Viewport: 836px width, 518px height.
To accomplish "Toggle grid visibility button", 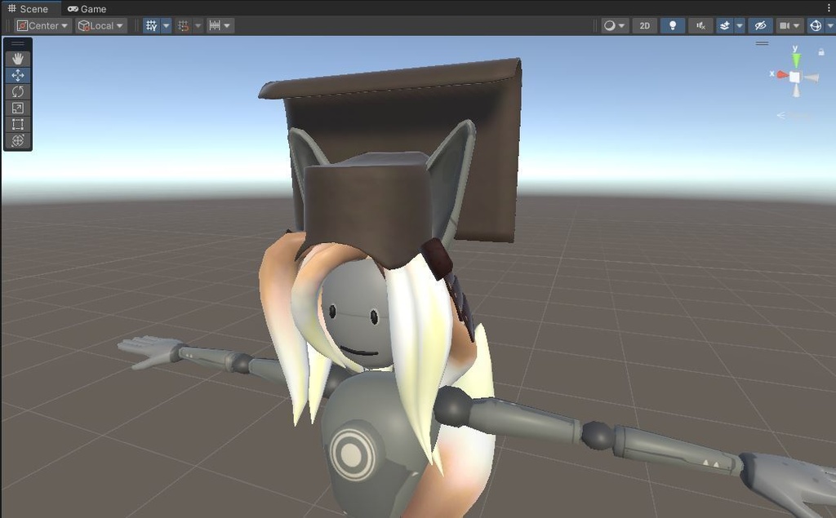I will coord(151,25).
